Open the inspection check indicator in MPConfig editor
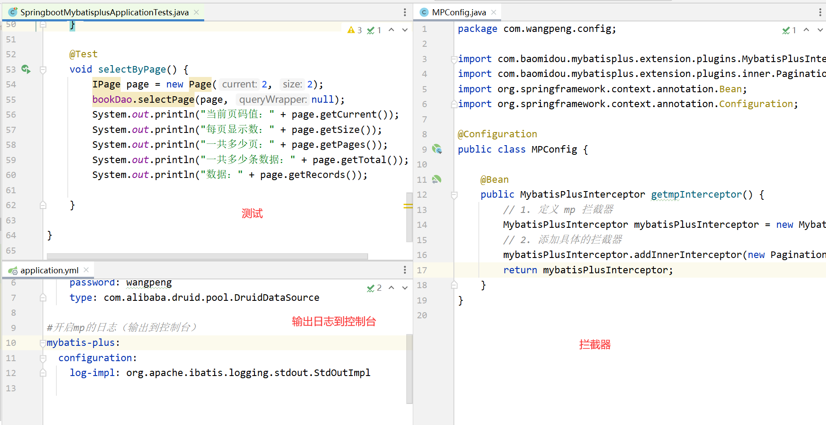 [789, 30]
